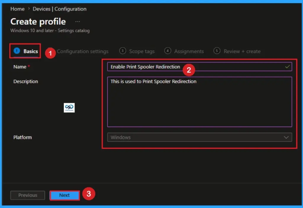Screen dimensions: 303x208
Task: Jump to Review + create step
Action: pyautogui.click(x=237, y=51)
